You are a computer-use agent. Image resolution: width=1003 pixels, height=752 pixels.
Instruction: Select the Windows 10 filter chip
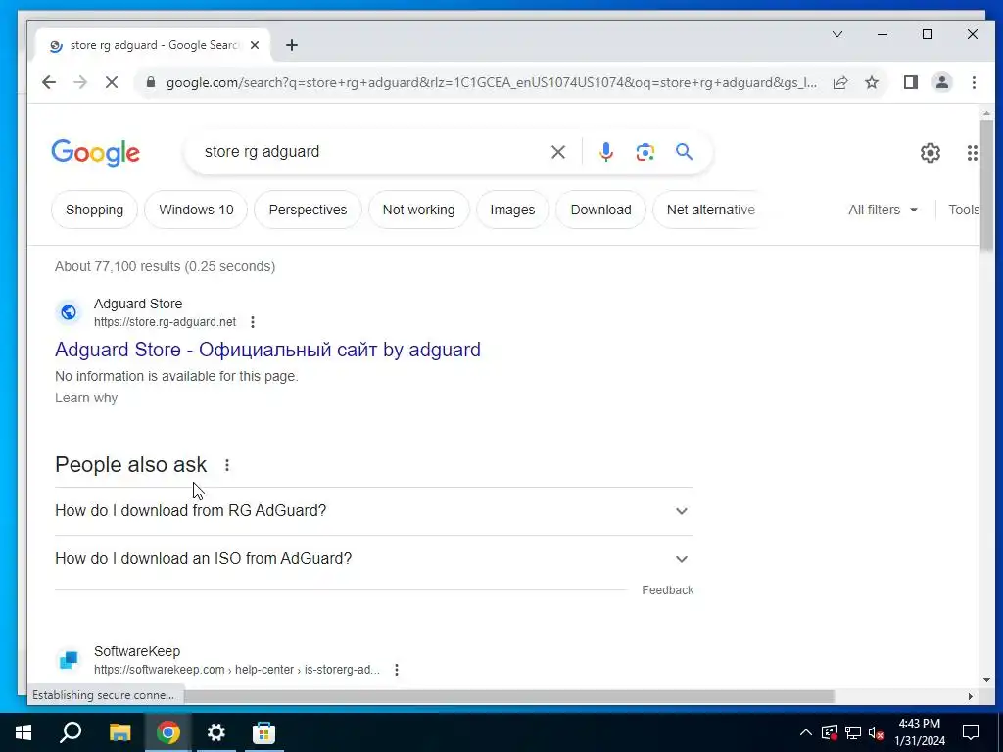tap(196, 210)
